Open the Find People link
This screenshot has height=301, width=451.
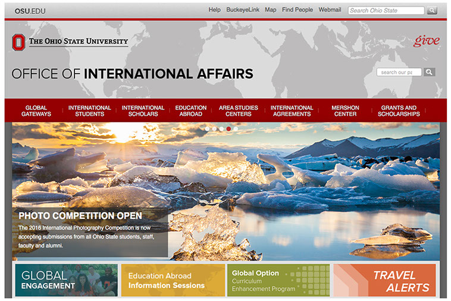coord(297,10)
